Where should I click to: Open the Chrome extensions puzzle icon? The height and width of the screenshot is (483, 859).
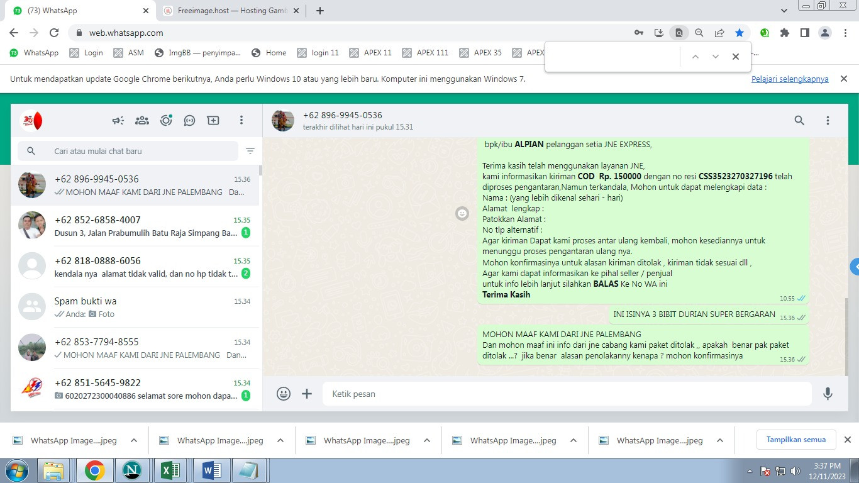[x=784, y=33]
